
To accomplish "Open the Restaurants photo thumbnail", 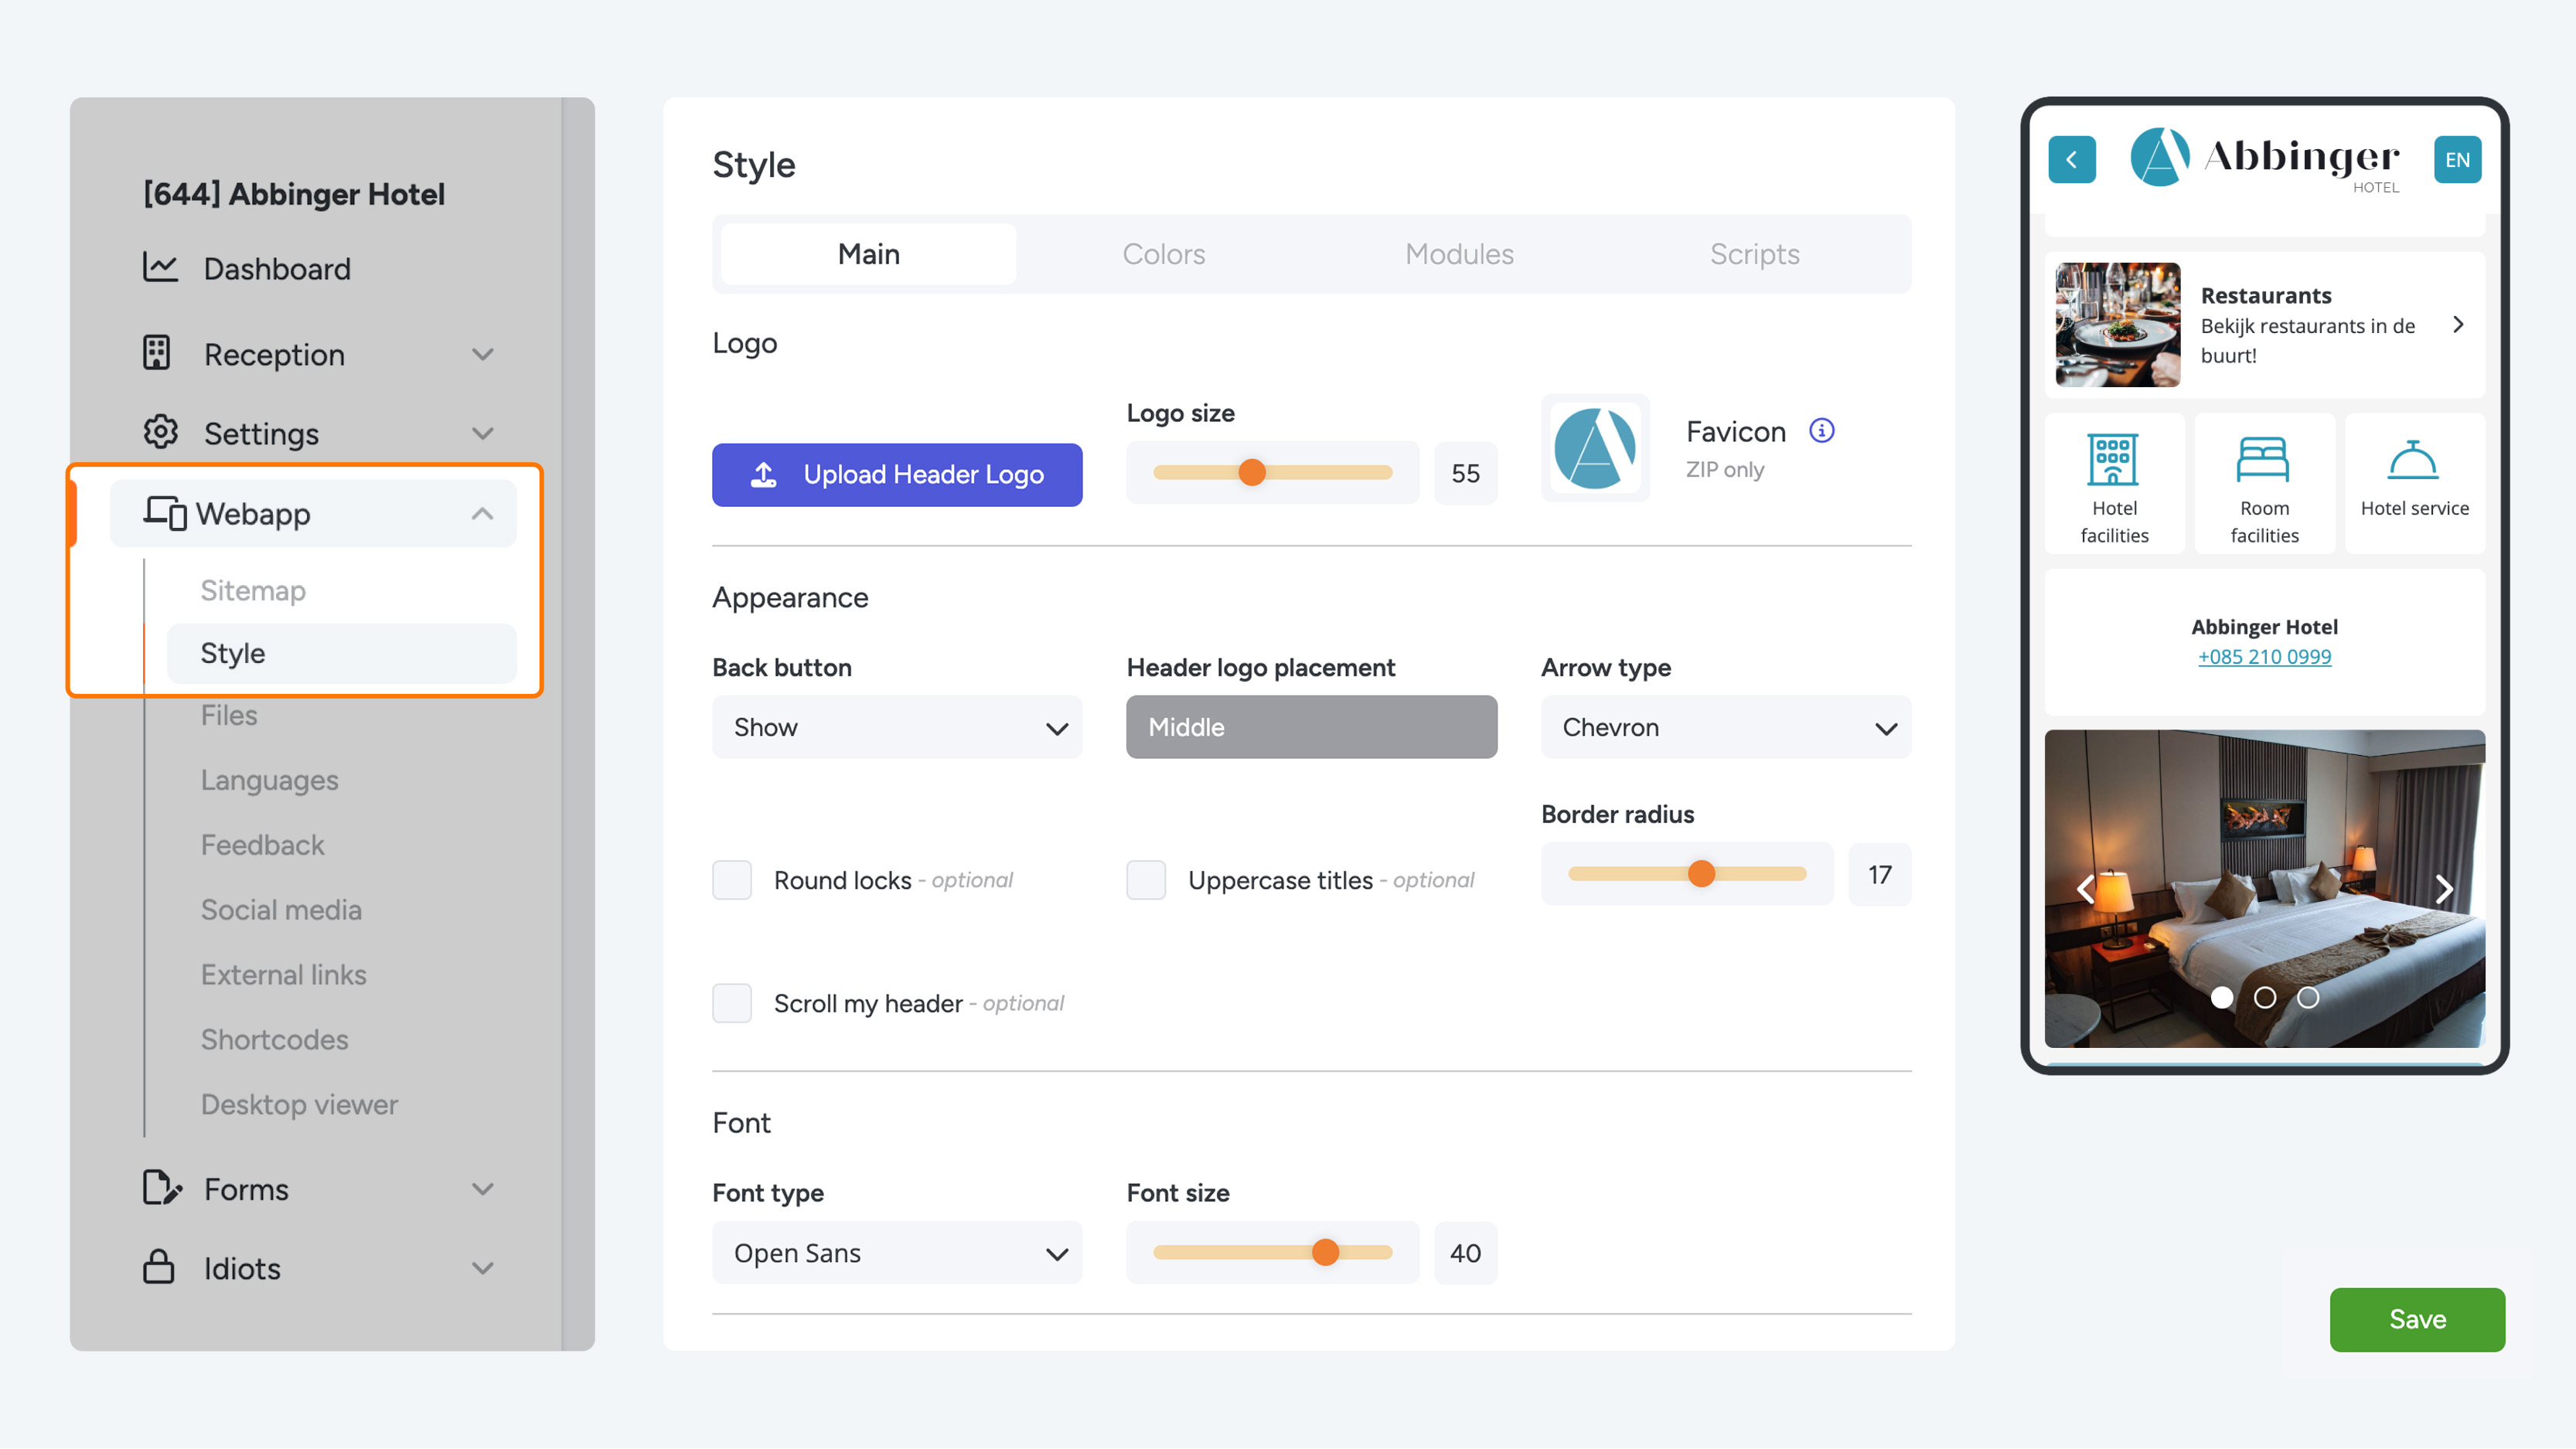I will tap(2117, 325).
